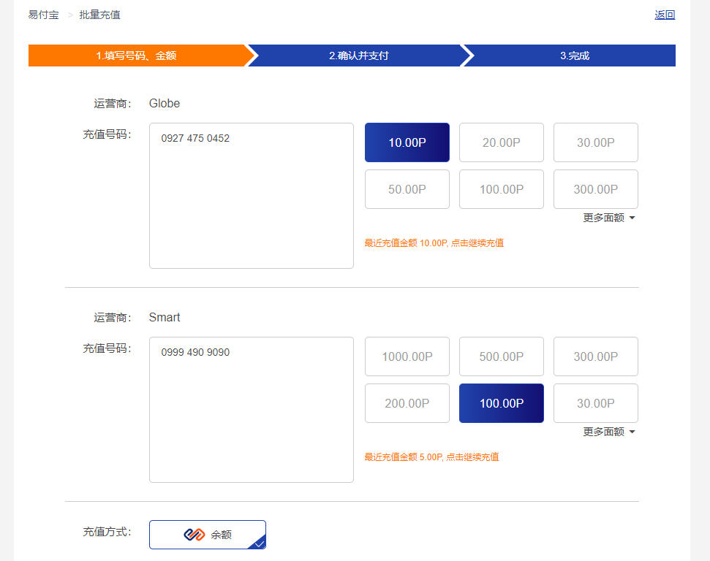
Task: Open the 易付宝 breadcrumb link
Action: pyautogui.click(x=42, y=14)
